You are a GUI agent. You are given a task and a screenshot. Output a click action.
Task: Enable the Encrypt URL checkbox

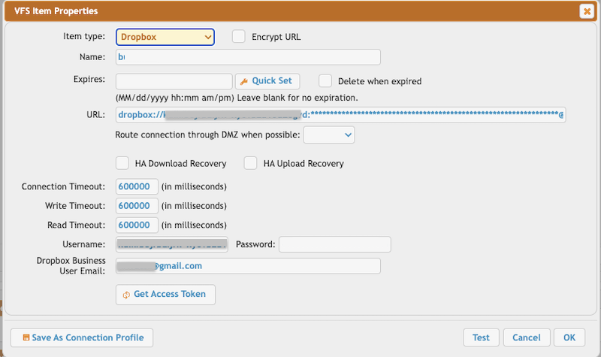pos(238,37)
